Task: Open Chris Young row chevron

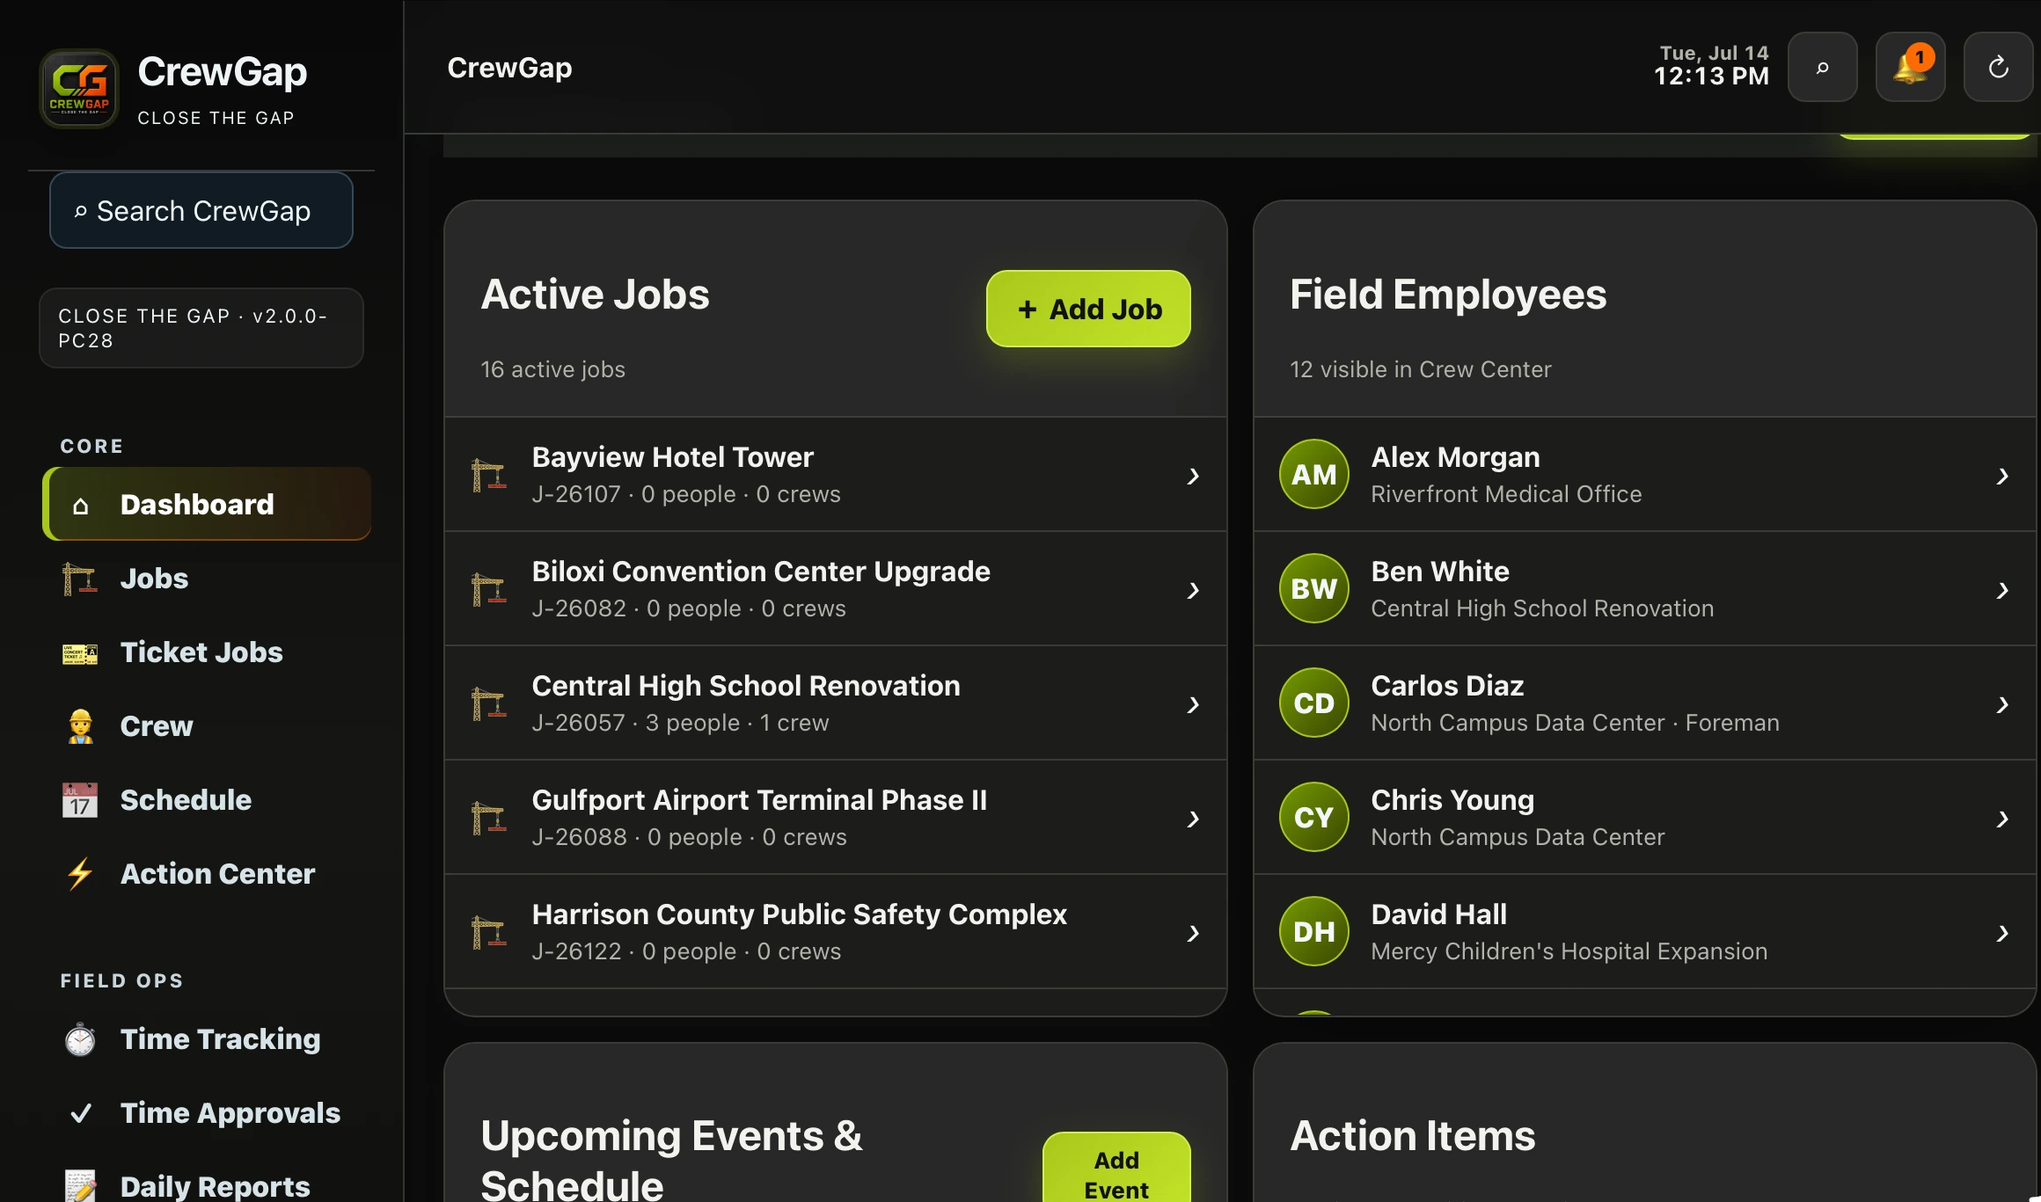Action: tap(2003, 819)
